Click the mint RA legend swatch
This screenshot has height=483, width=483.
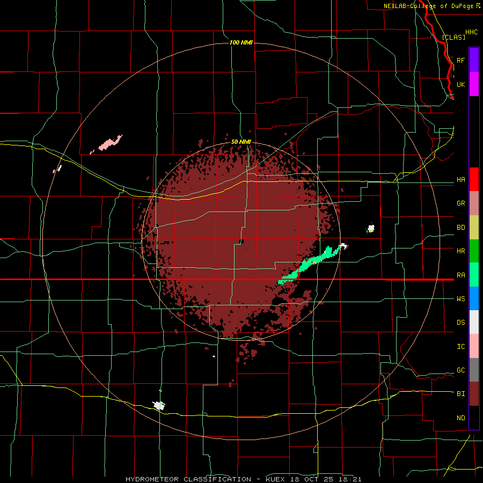point(474,275)
